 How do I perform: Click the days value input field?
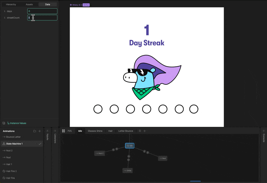coord(42,11)
